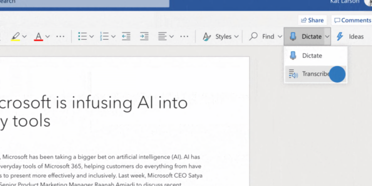Click the Search box in title bar
The image size is (372, 186).
(84, 3)
